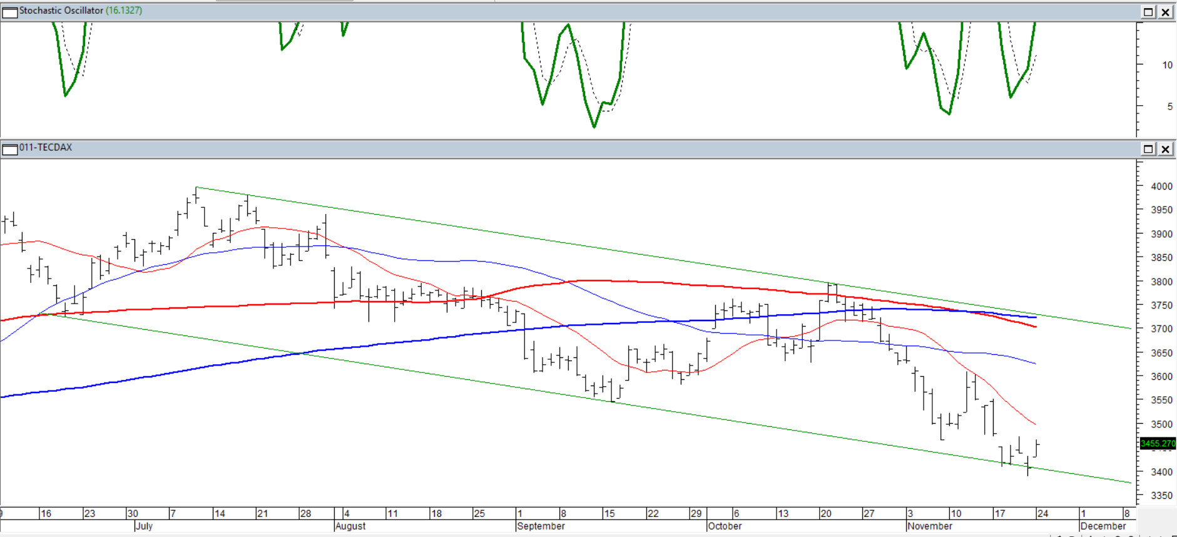Select the 011-TECDAX panel title
The height and width of the screenshot is (537, 1177).
46,148
